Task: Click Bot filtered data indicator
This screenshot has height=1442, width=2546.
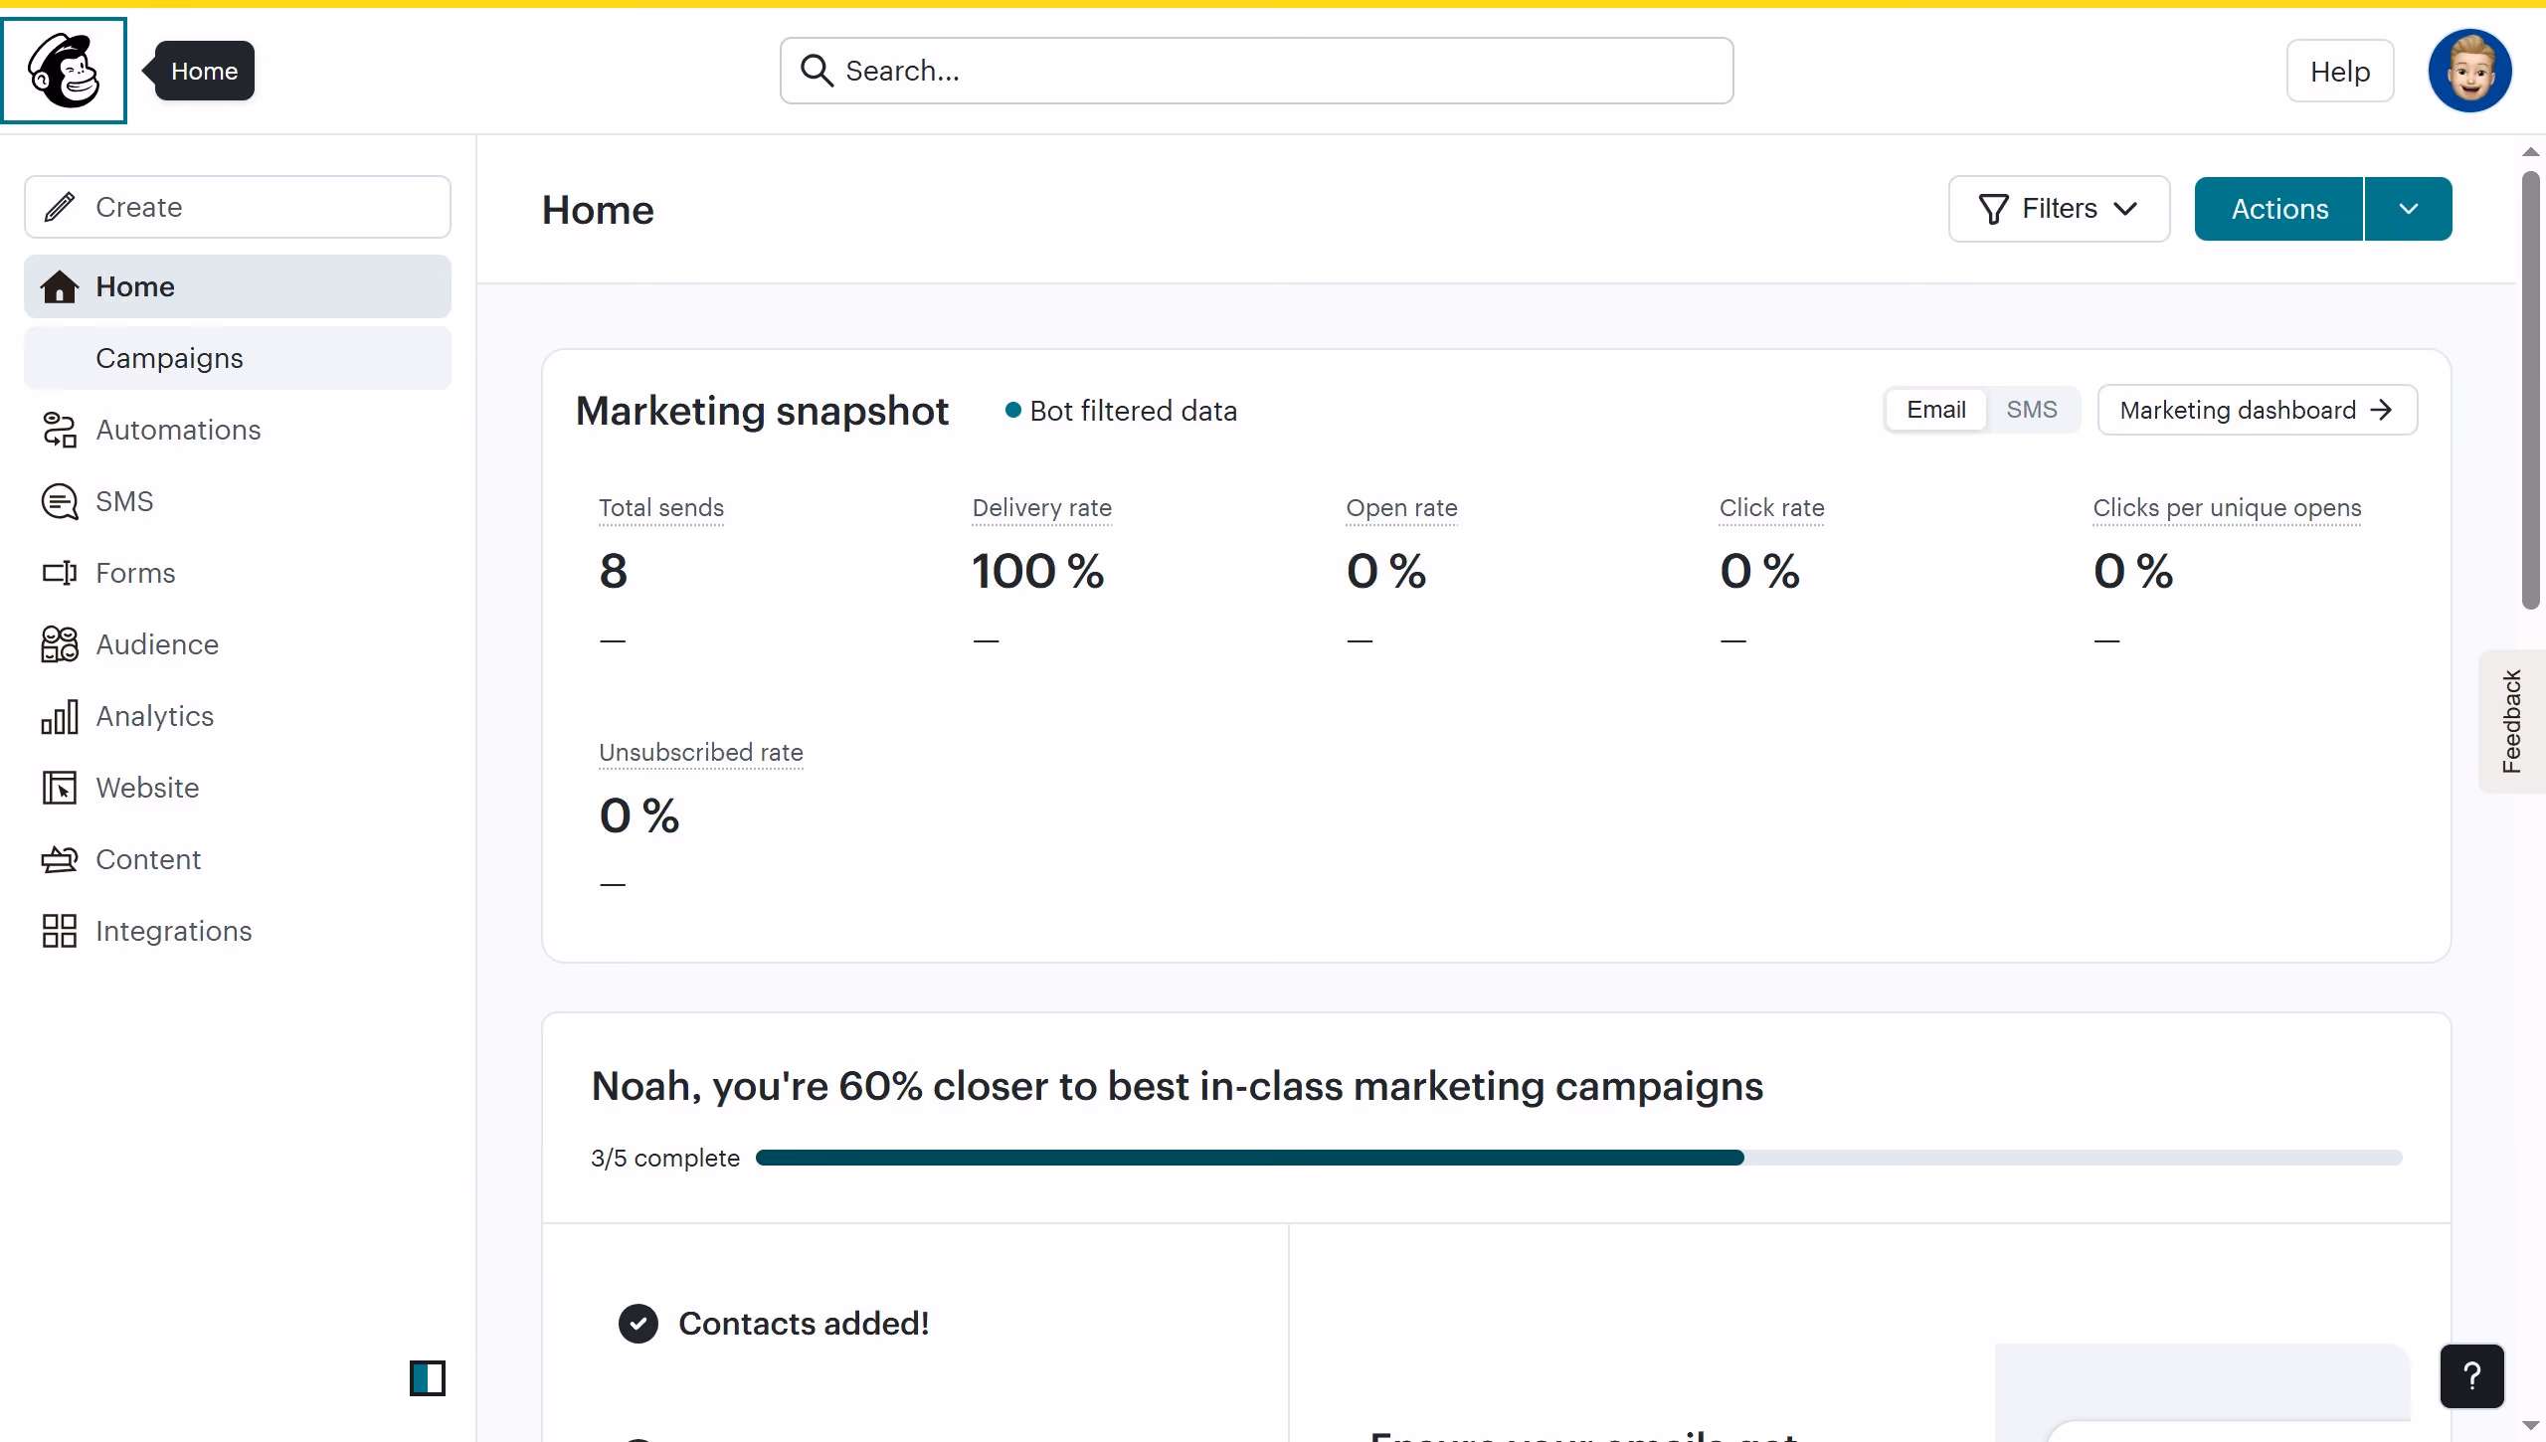Action: coord(1121,411)
